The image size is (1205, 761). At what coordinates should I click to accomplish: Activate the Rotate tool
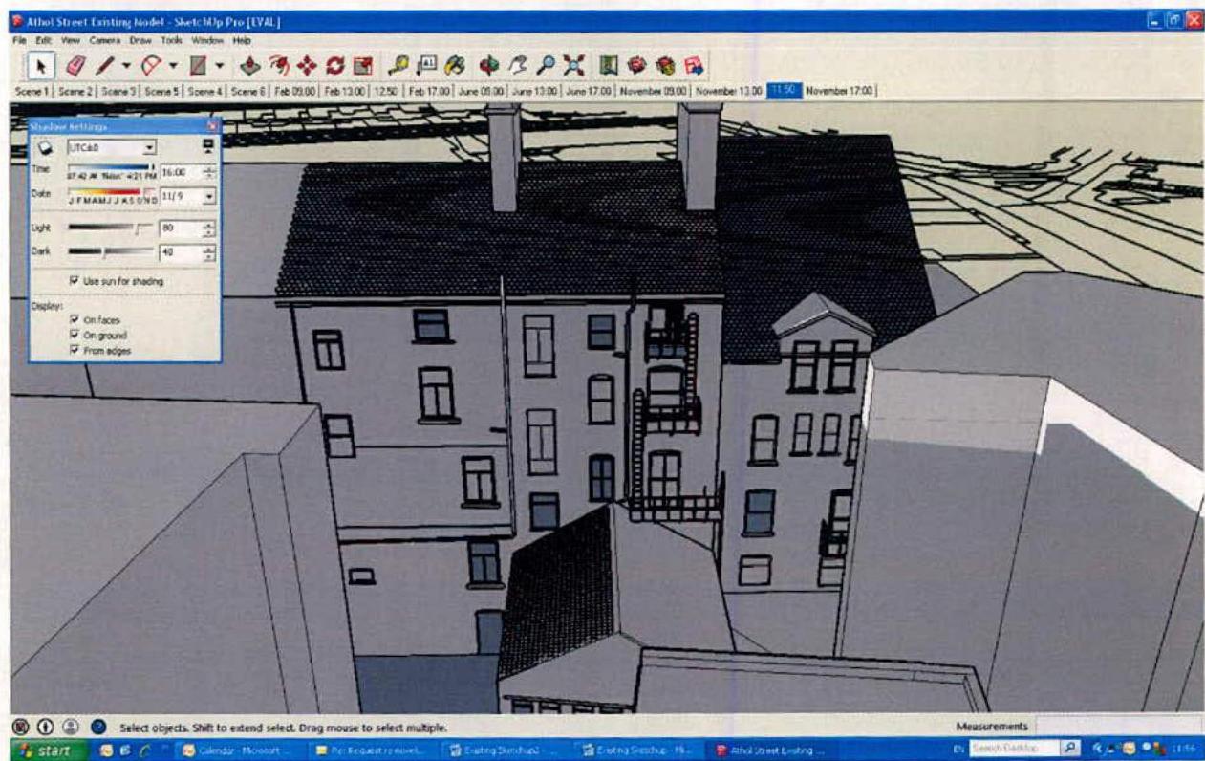pyautogui.click(x=334, y=65)
